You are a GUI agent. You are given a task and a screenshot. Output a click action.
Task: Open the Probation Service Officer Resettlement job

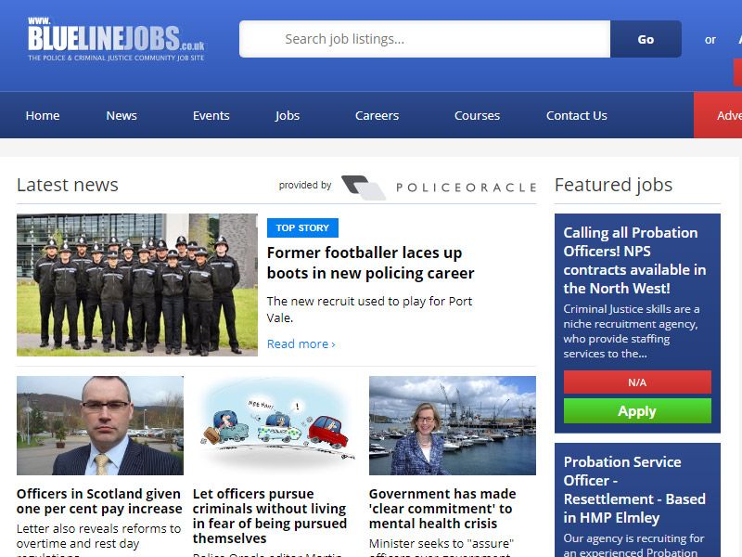click(x=634, y=490)
